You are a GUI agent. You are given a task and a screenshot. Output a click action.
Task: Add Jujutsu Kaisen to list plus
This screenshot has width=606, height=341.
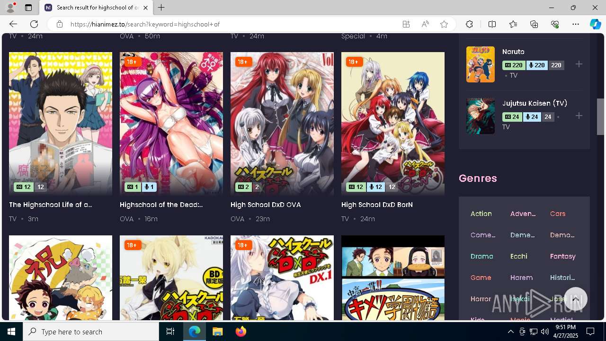pyautogui.click(x=579, y=116)
